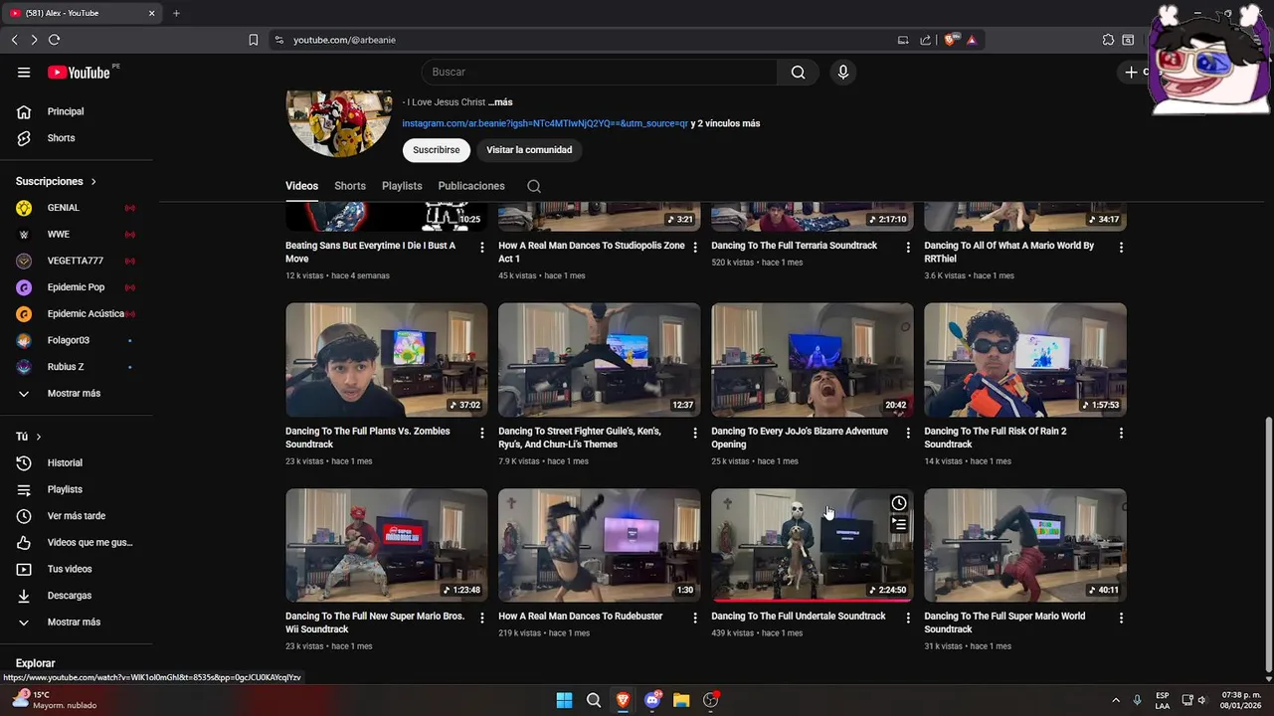Expand channel description with ...más
The width and height of the screenshot is (1274, 716).
(500, 102)
